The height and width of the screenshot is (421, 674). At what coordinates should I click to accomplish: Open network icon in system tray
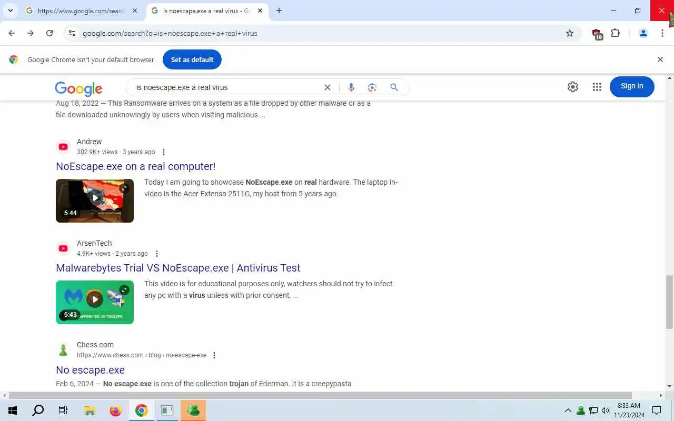[593, 410]
